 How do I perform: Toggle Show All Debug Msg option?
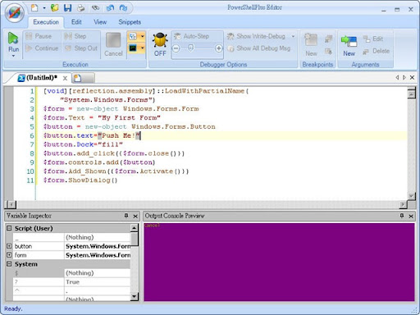point(258,48)
